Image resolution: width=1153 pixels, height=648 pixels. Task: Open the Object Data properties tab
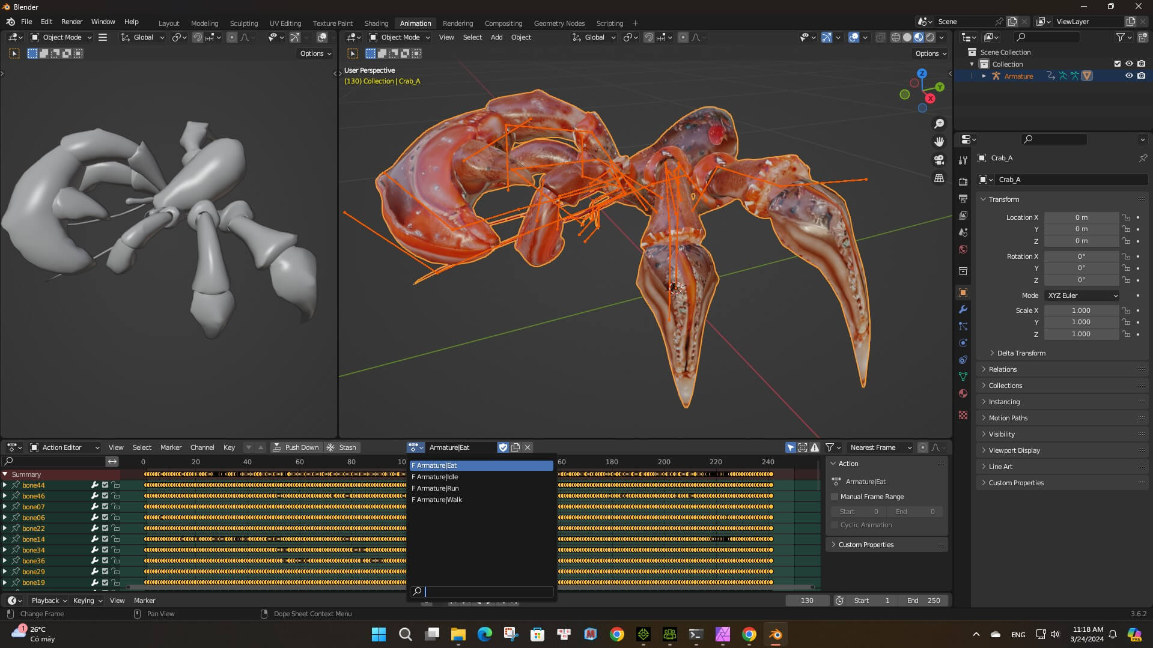pyautogui.click(x=963, y=377)
